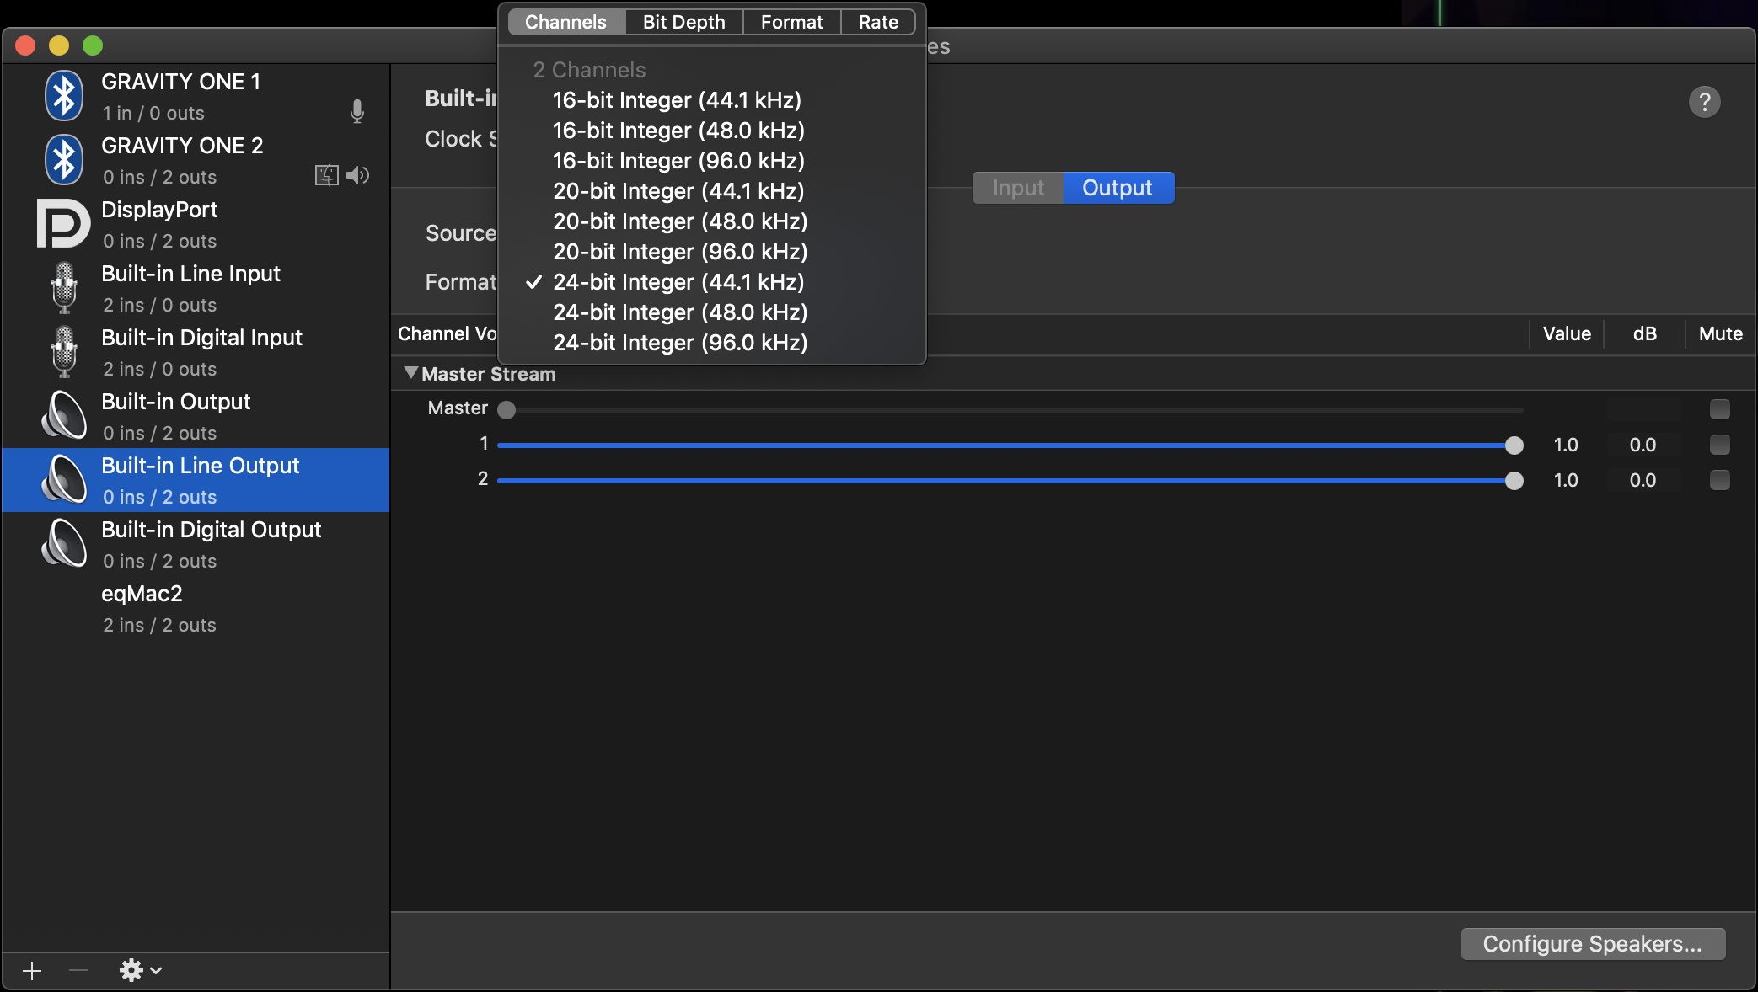Image resolution: width=1758 pixels, height=992 pixels.
Task: Click the Built-in Digital Output icon
Action: pos(64,543)
